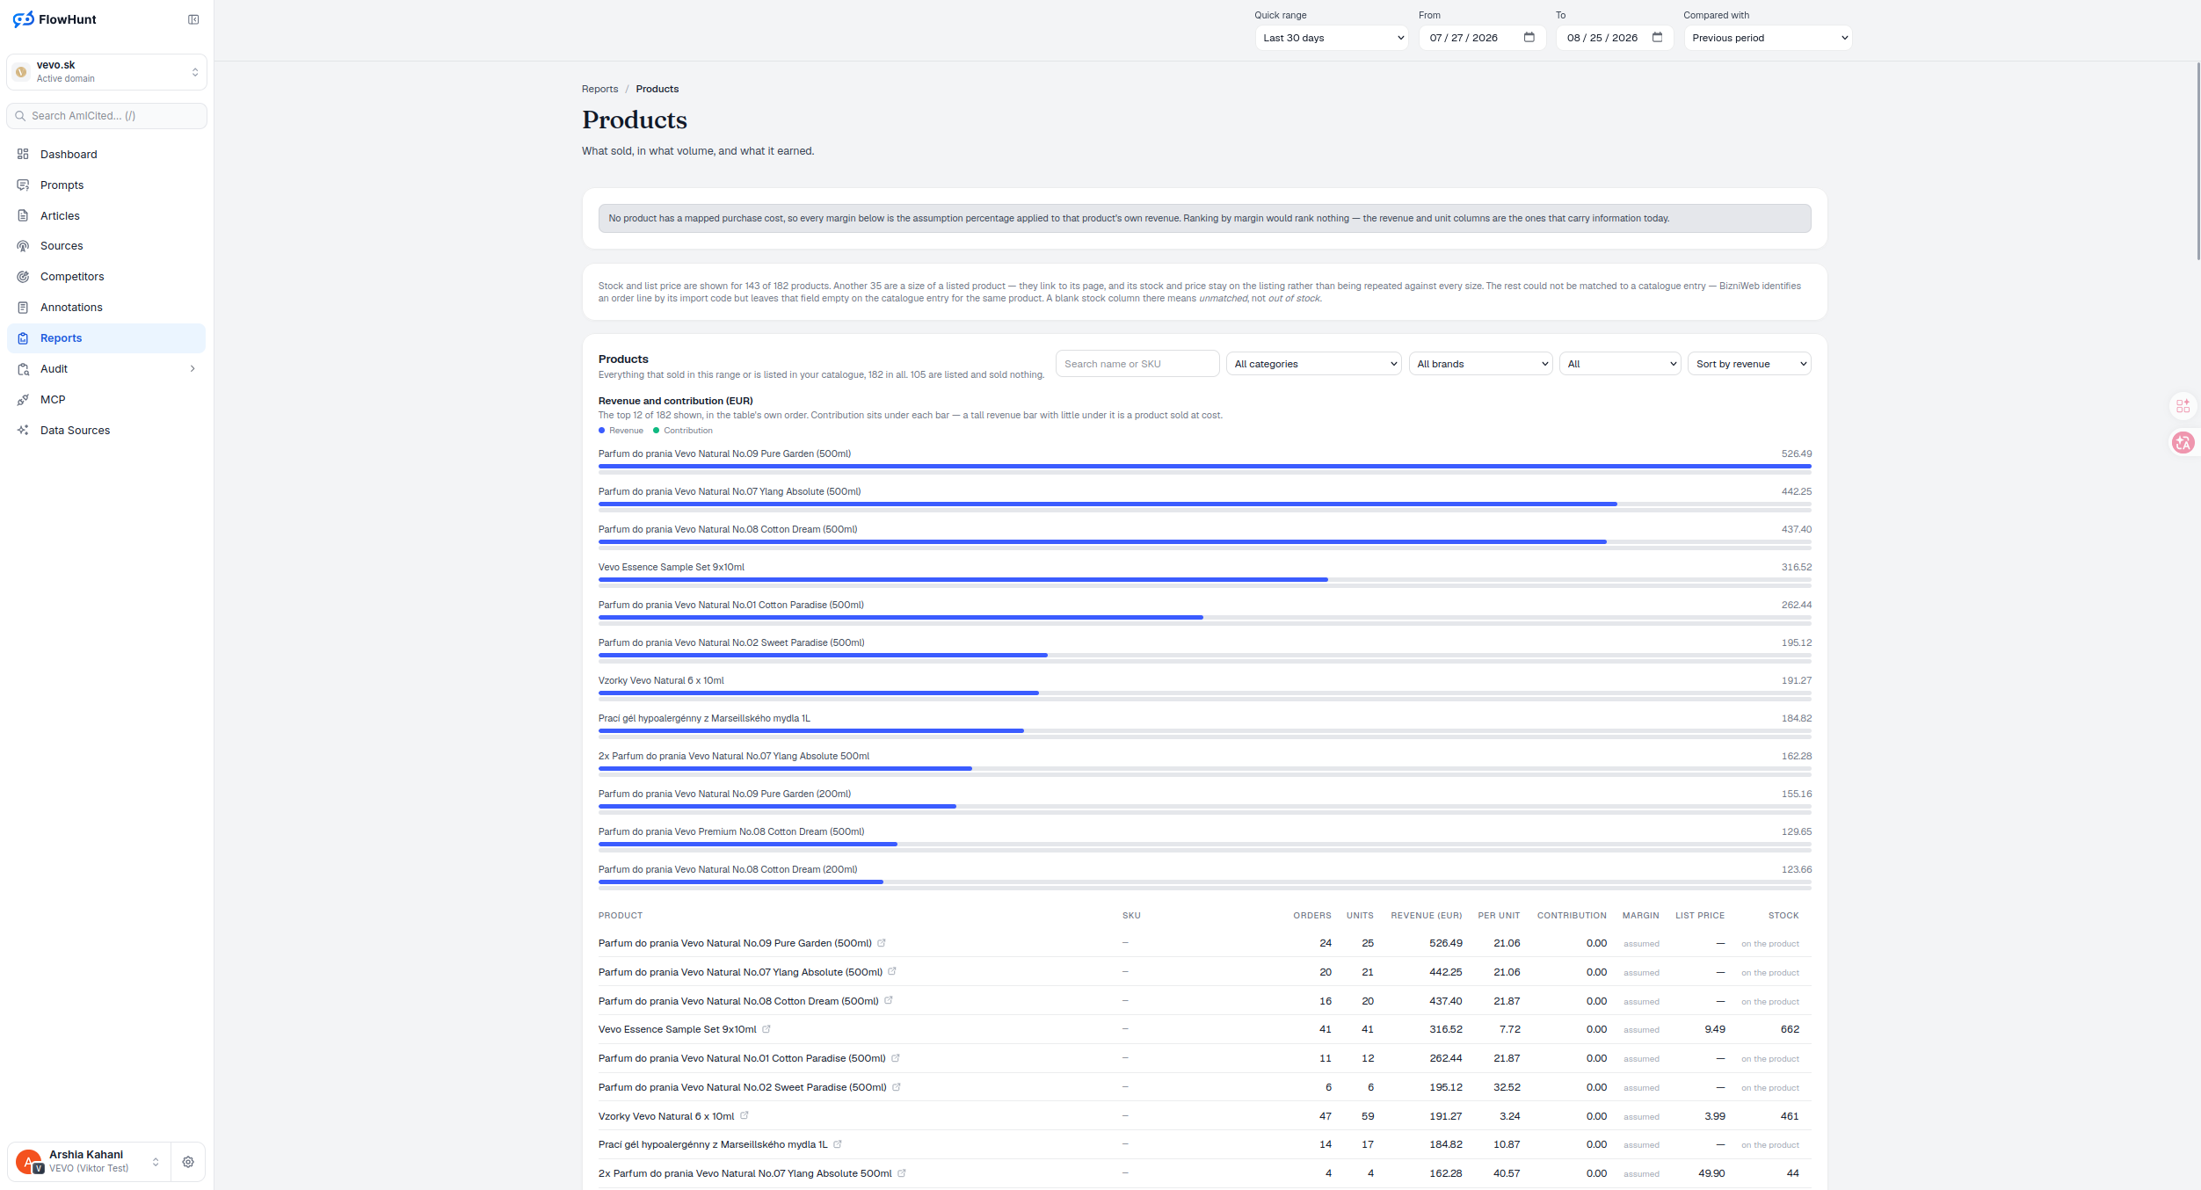Viewport: 2201px width, 1190px height.
Task: Open external link for No.01 Cotton Paradise (500ml)
Action: [896, 1058]
